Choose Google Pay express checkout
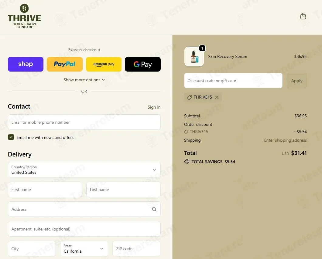The image size is (322, 259). point(143,64)
